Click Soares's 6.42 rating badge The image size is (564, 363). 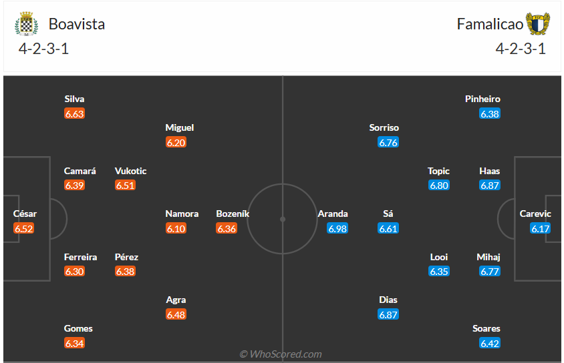[x=490, y=343]
